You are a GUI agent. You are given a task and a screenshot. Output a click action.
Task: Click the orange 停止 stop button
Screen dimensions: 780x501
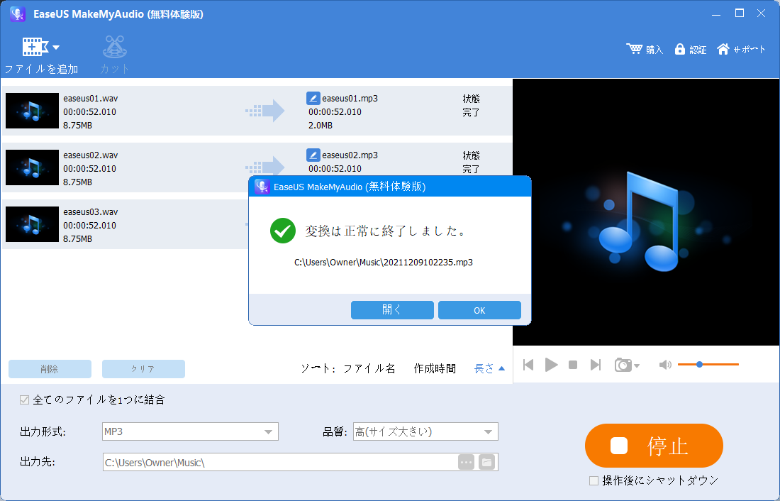click(654, 446)
